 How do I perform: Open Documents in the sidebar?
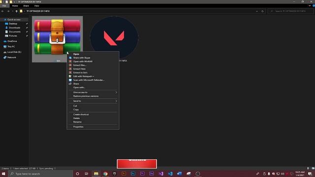pos(14,31)
